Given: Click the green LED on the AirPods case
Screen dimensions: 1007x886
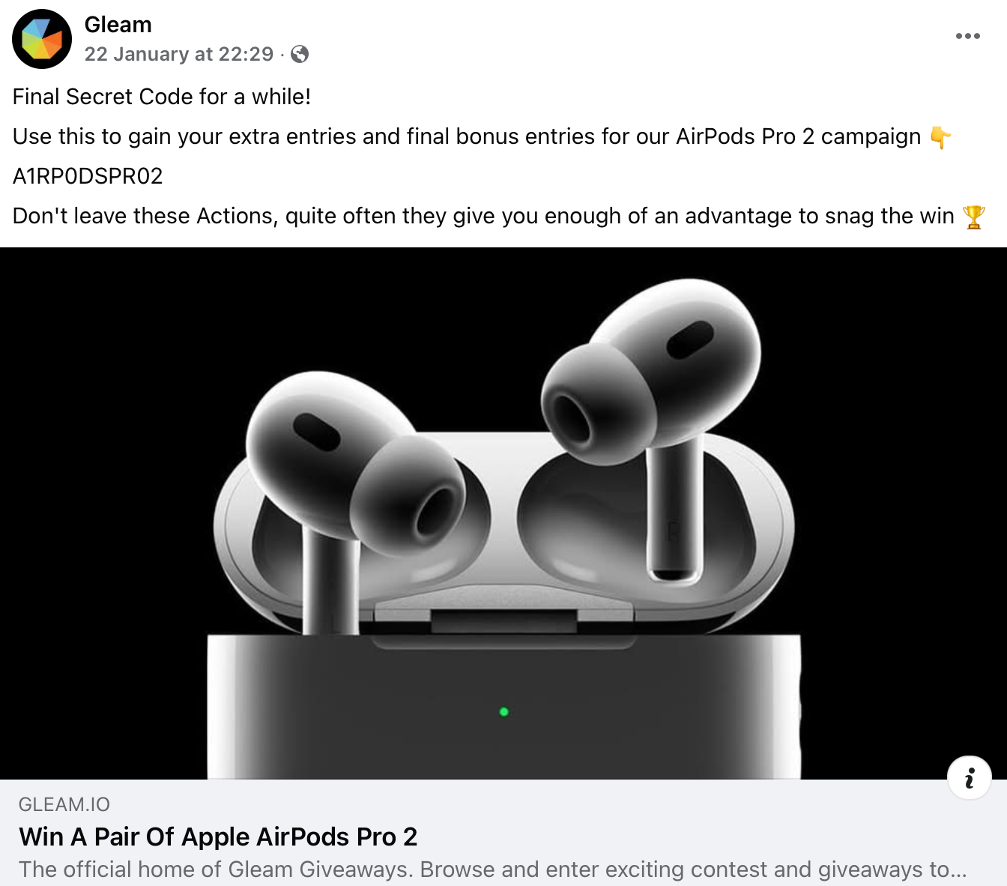Looking at the screenshot, I should [504, 711].
